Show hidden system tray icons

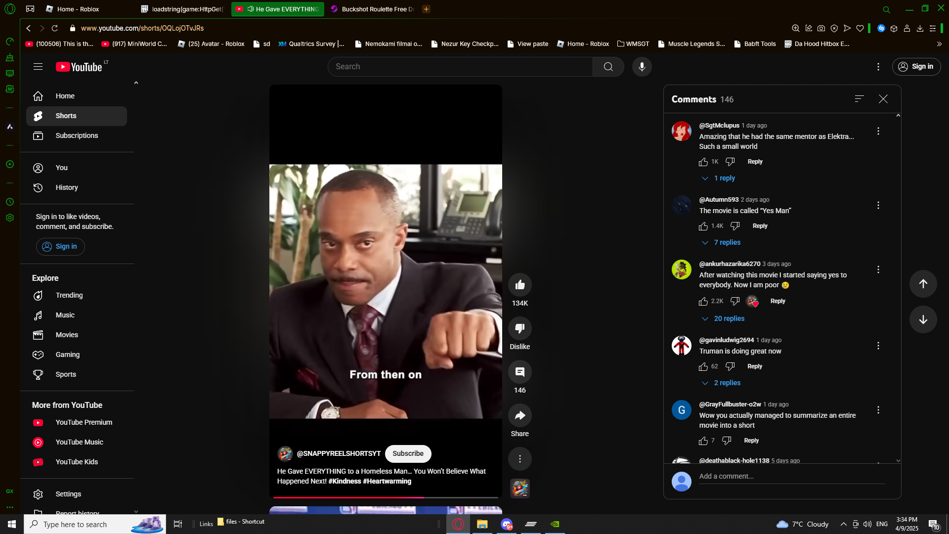click(843, 524)
